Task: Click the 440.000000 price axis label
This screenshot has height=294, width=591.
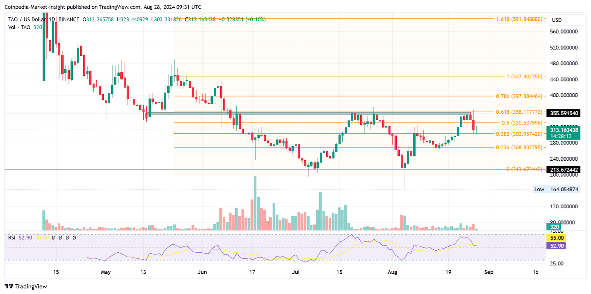Action: 564,79
